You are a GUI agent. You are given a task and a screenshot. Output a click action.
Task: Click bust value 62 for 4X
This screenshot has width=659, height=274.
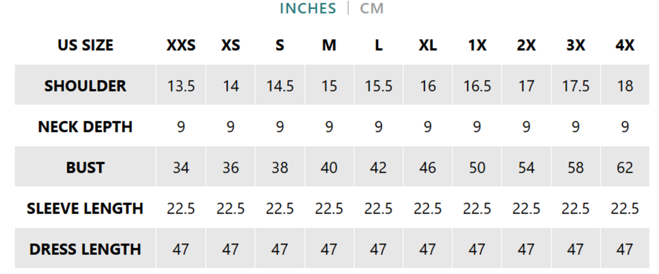point(625,168)
